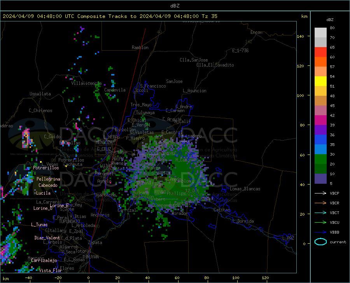This screenshot has height=283, width=350.
Task: Click the cyan 'current' ellipse symbol
Action: coord(320,242)
